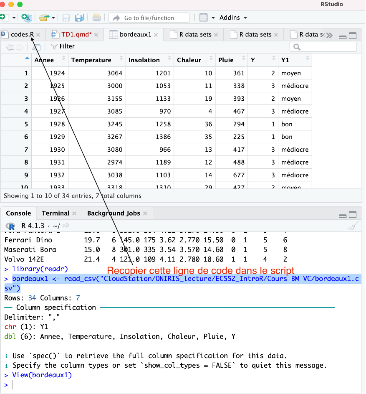This screenshot has height=394, width=366.
Task: Close the Background Jobs tab
Action: [x=145, y=214]
